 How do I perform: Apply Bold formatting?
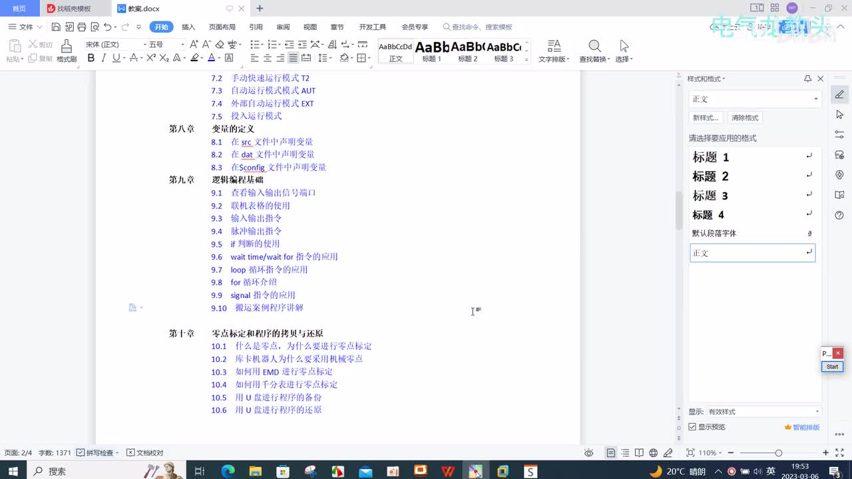(91, 58)
